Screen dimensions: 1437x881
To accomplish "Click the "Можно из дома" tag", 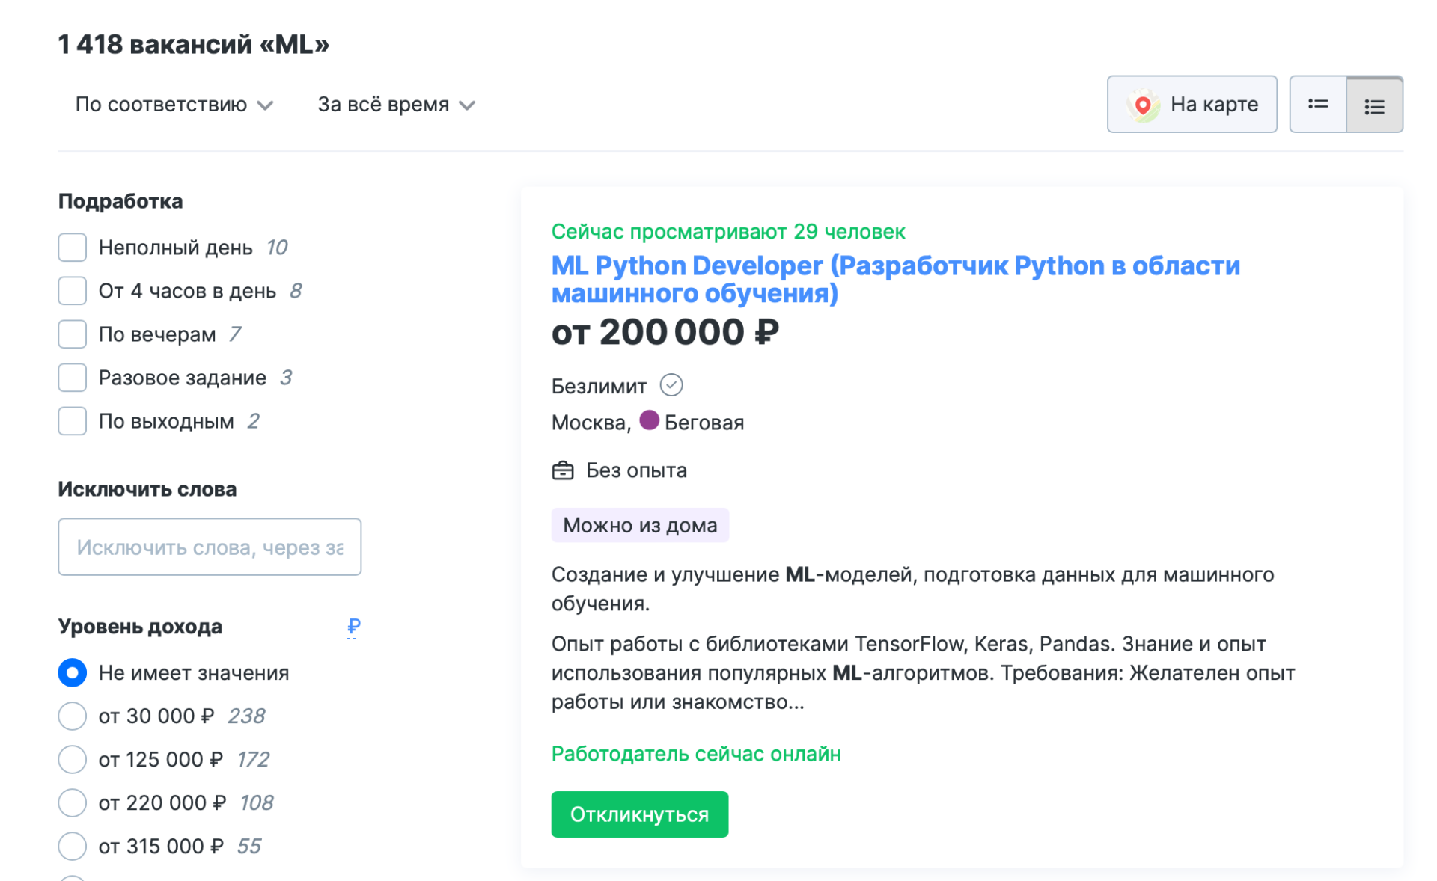I will coord(640,525).
